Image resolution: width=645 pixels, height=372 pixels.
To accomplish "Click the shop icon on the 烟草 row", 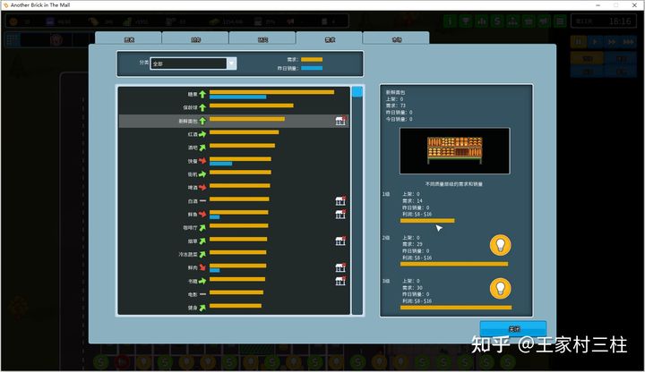I will click(x=340, y=241).
